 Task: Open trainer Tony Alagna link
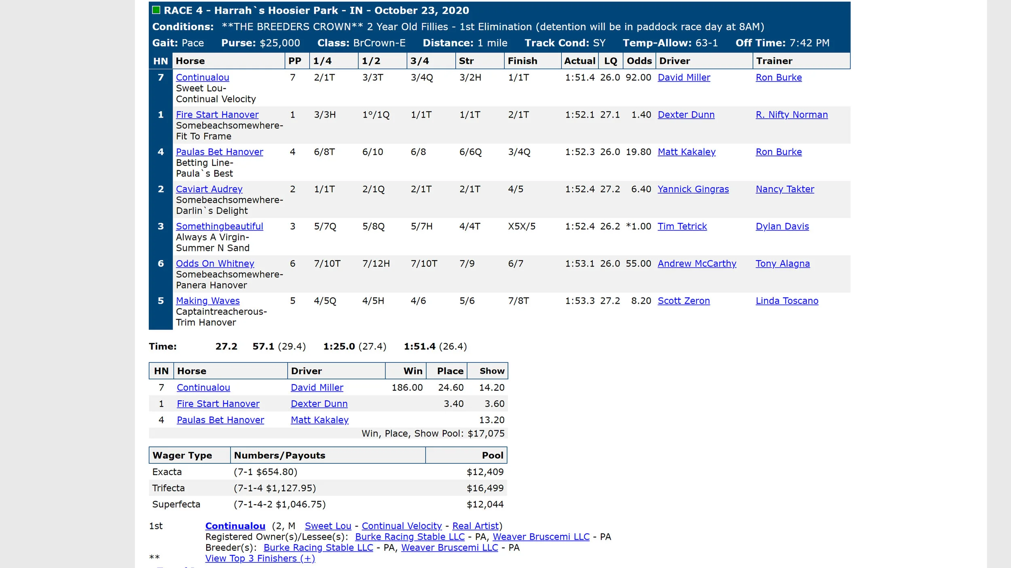point(783,263)
